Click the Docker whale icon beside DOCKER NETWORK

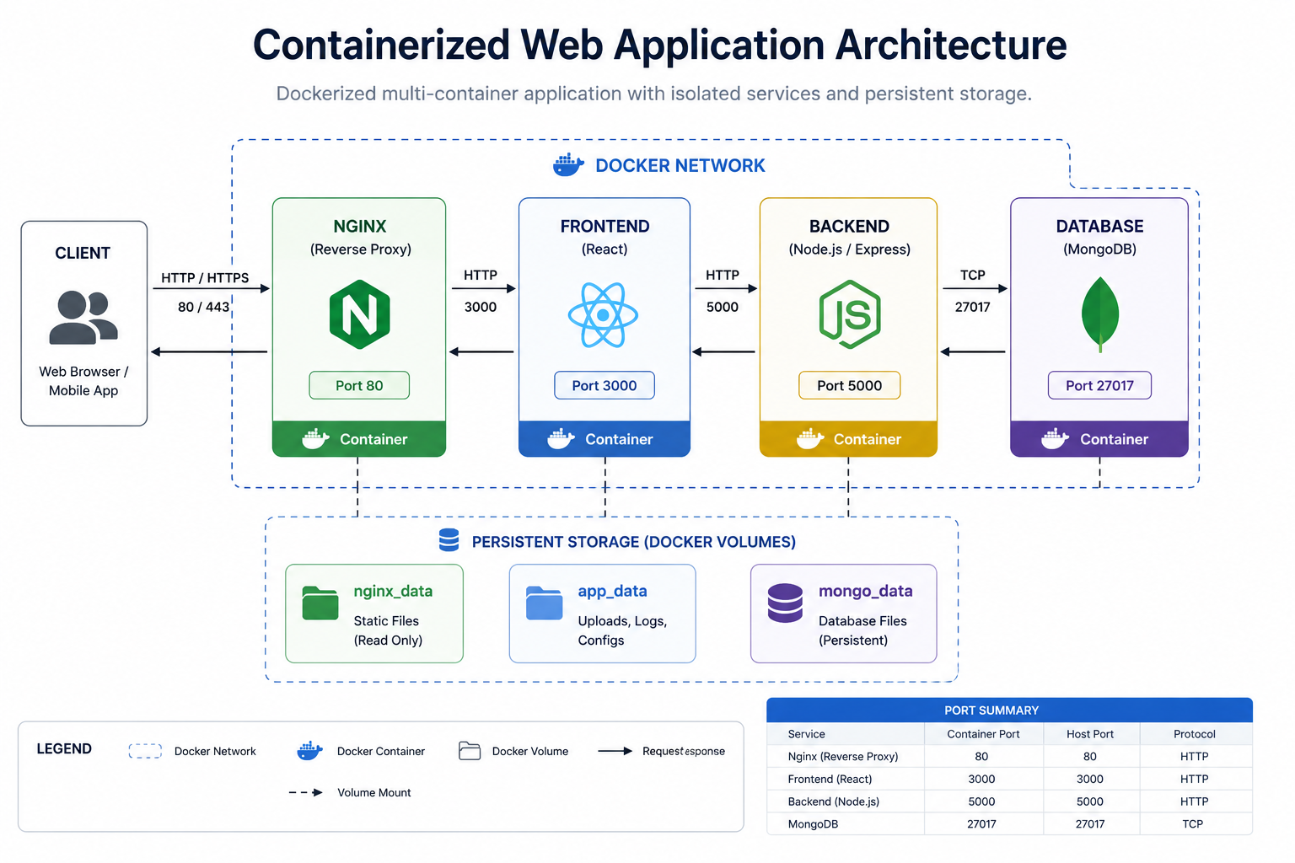[x=568, y=164]
